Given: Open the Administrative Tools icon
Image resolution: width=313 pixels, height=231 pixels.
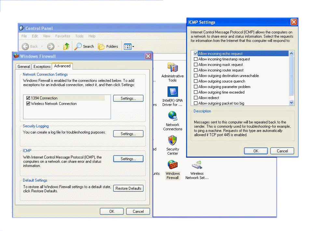Looking at the screenshot, I should tap(172, 68).
